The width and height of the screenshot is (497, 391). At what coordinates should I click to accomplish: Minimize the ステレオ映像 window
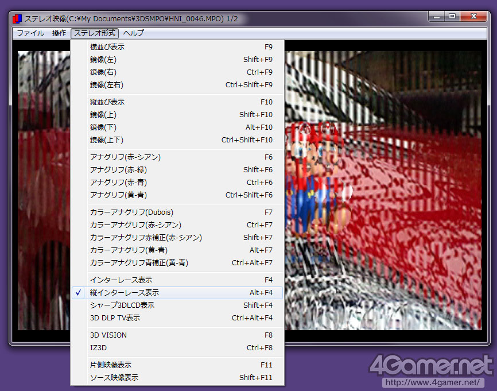pyautogui.click(x=437, y=17)
